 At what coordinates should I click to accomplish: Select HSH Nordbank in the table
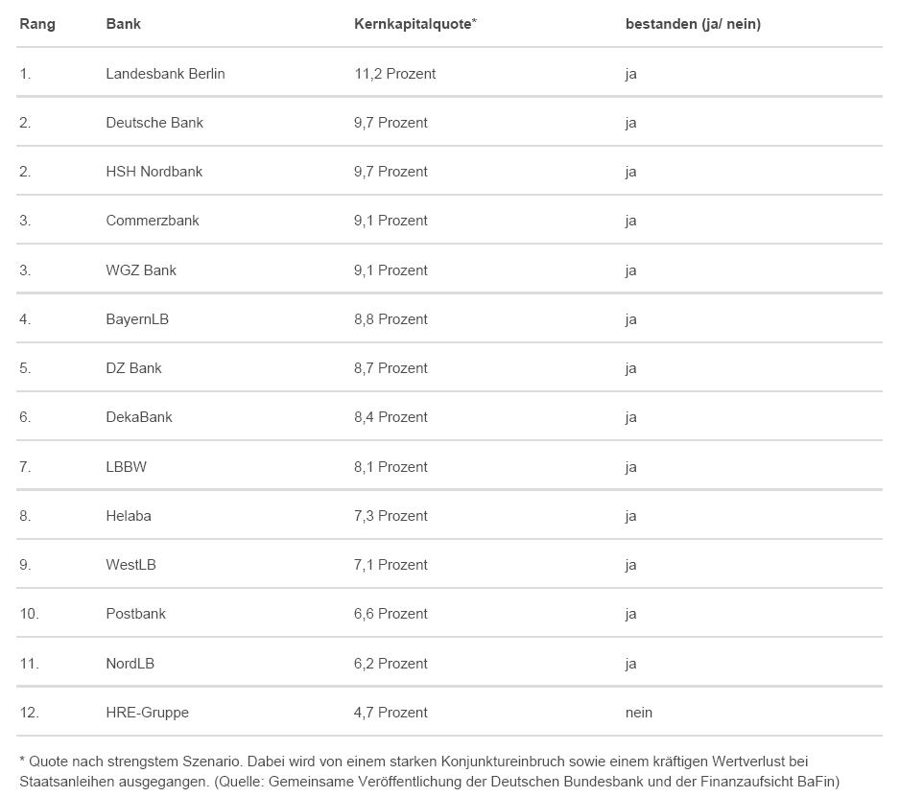[154, 172]
